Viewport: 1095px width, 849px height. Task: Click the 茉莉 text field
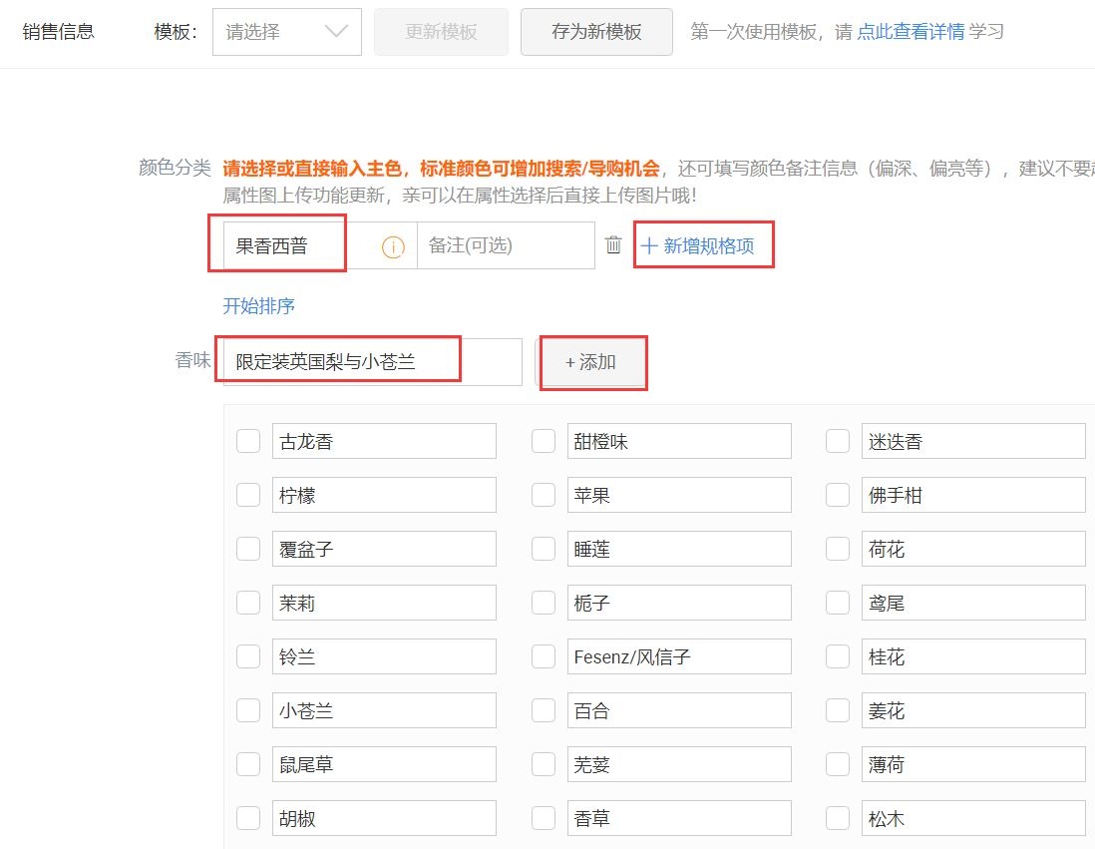[x=384, y=603]
